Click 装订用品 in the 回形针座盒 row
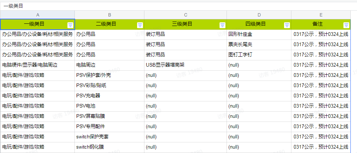 [x=185, y=34]
